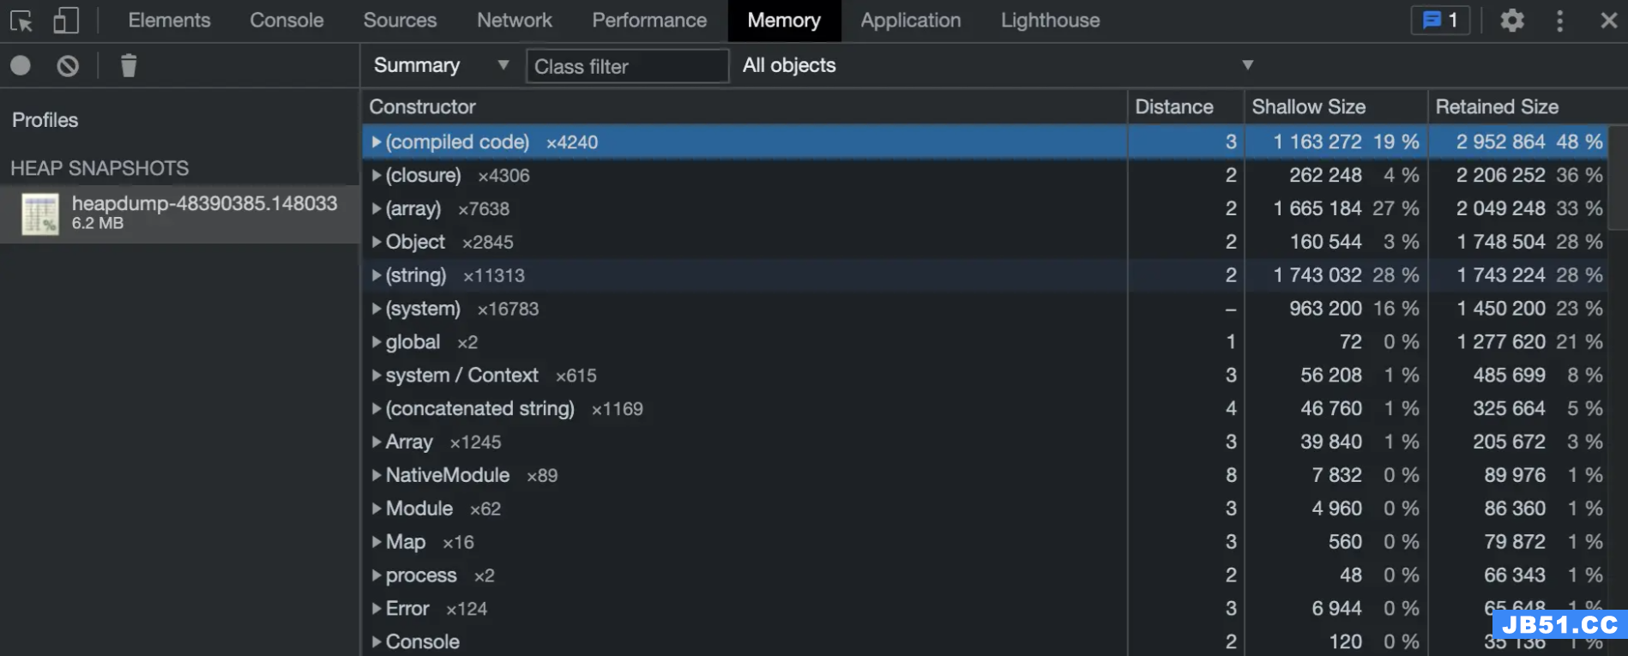
Task: Expand the (array) row triangle
Action: point(376,208)
